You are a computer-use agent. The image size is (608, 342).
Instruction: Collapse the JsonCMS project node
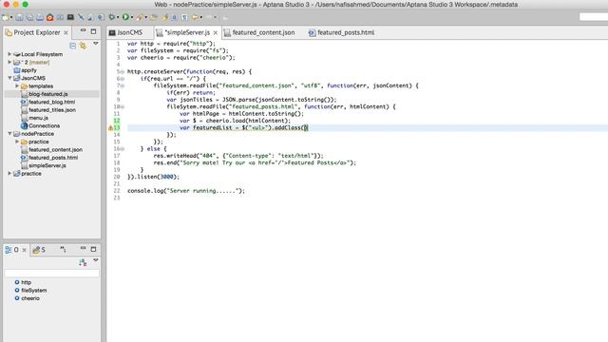9,78
